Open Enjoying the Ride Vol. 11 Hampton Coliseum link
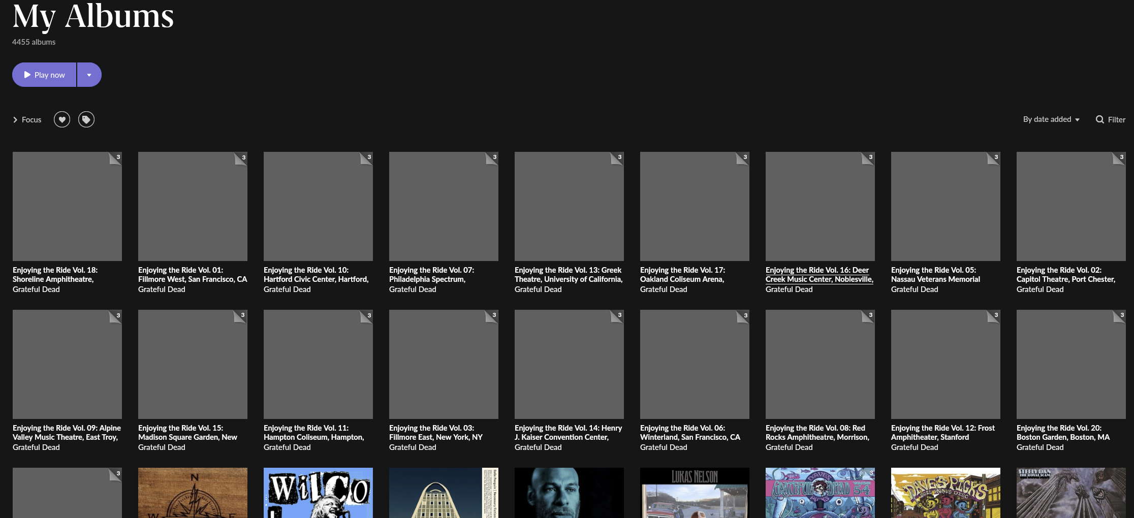The width and height of the screenshot is (1134, 518). click(x=313, y=433)
